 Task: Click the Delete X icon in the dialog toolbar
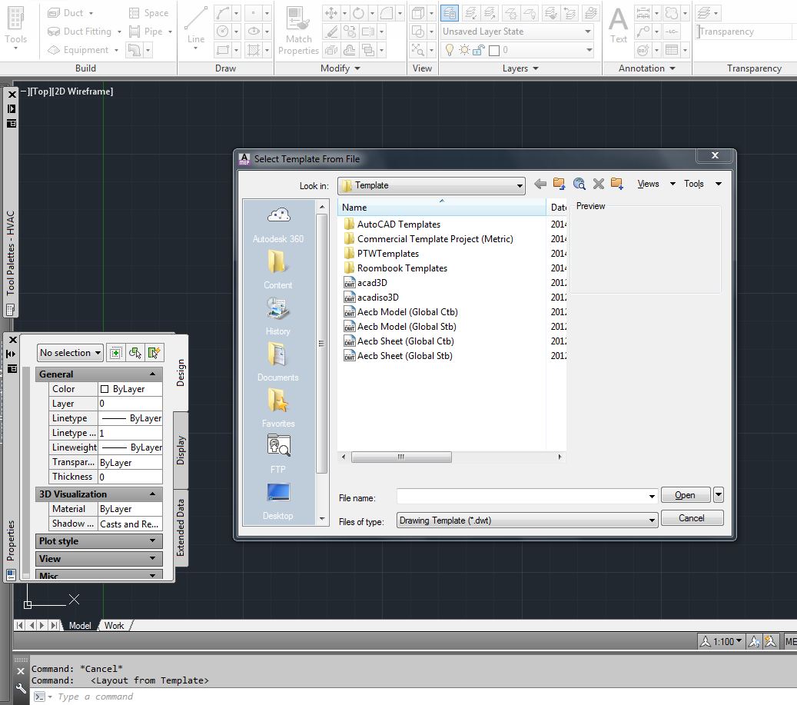click(598, 184)
